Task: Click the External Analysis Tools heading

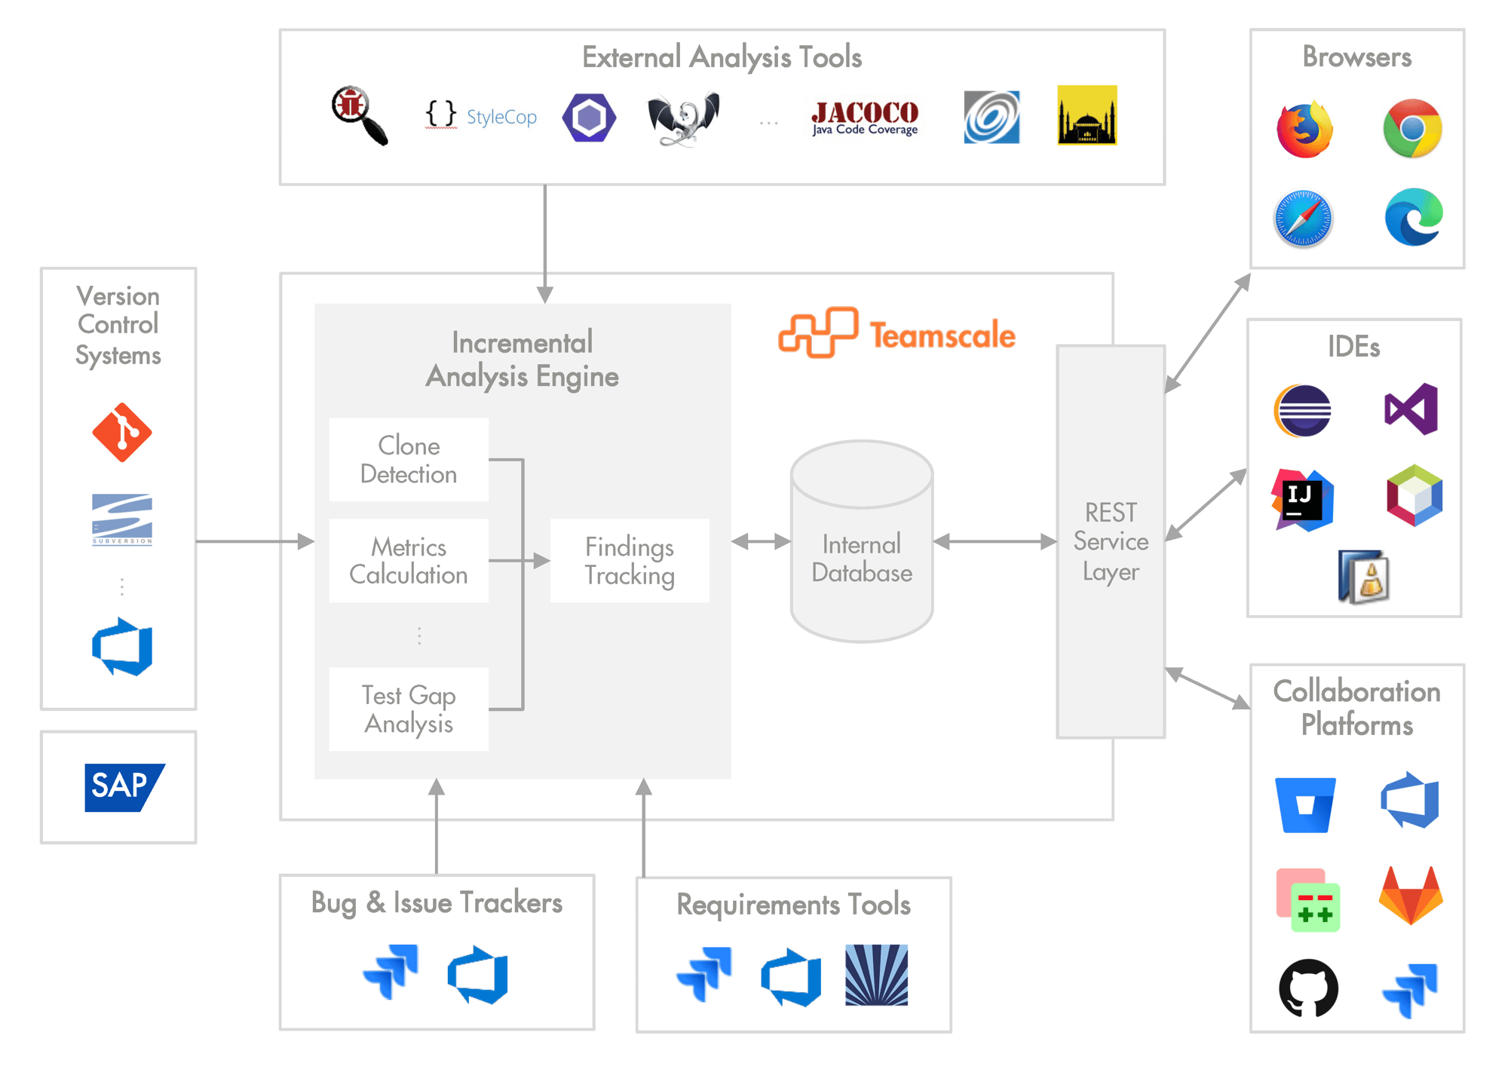Action: pyautogui.click(x=722, y=58)
